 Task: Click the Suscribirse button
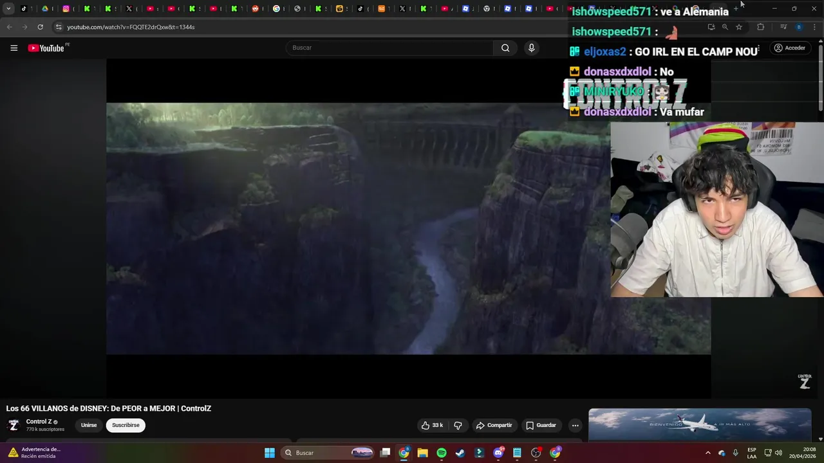(126, 425)
